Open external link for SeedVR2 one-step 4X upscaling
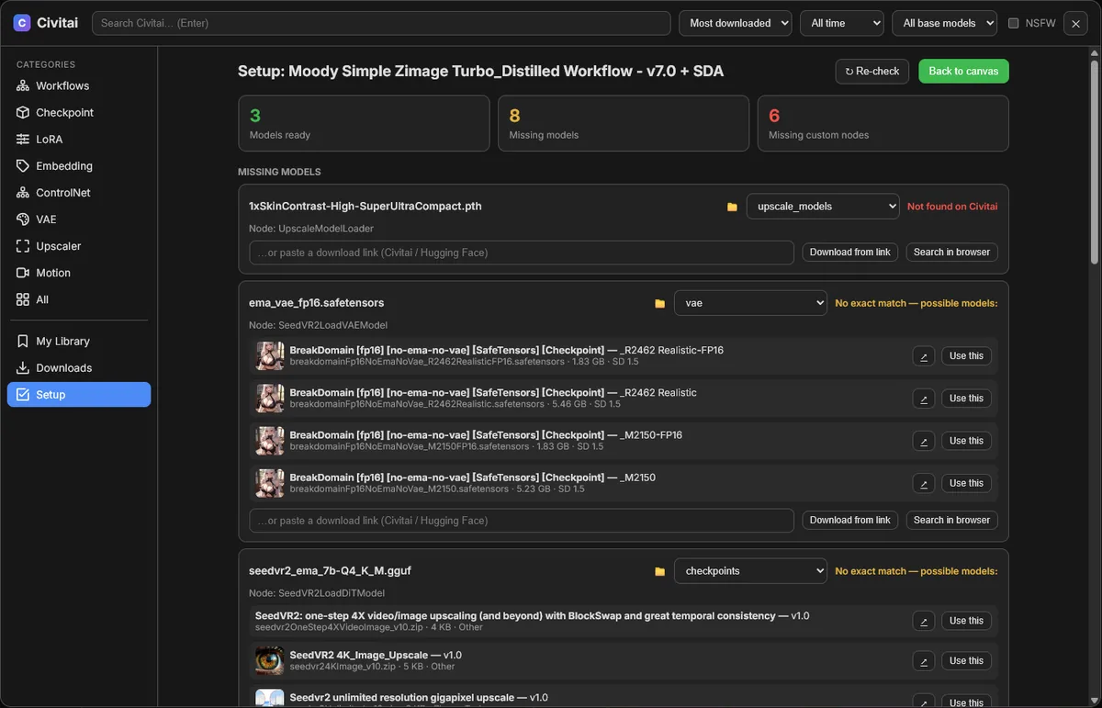The image size is (1102, 708). click(924, 621)
